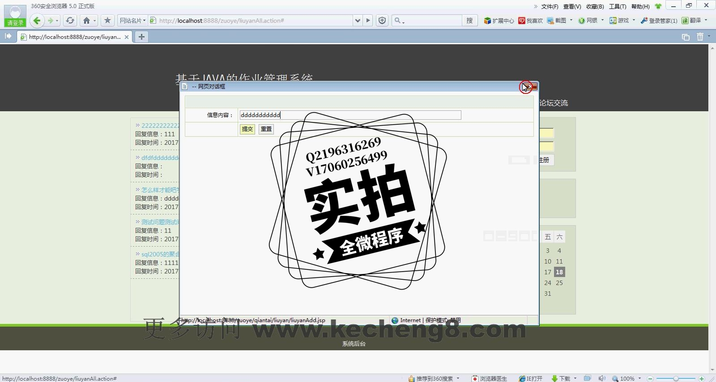Click the 我喜欢 favorite icon
Screen dimensions: 716x382
pyautogui.click(x=531, y=21)
